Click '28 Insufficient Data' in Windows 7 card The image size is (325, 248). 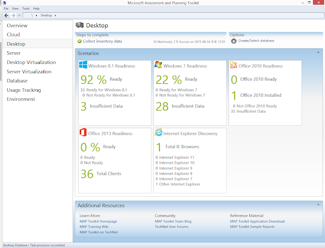180,107
